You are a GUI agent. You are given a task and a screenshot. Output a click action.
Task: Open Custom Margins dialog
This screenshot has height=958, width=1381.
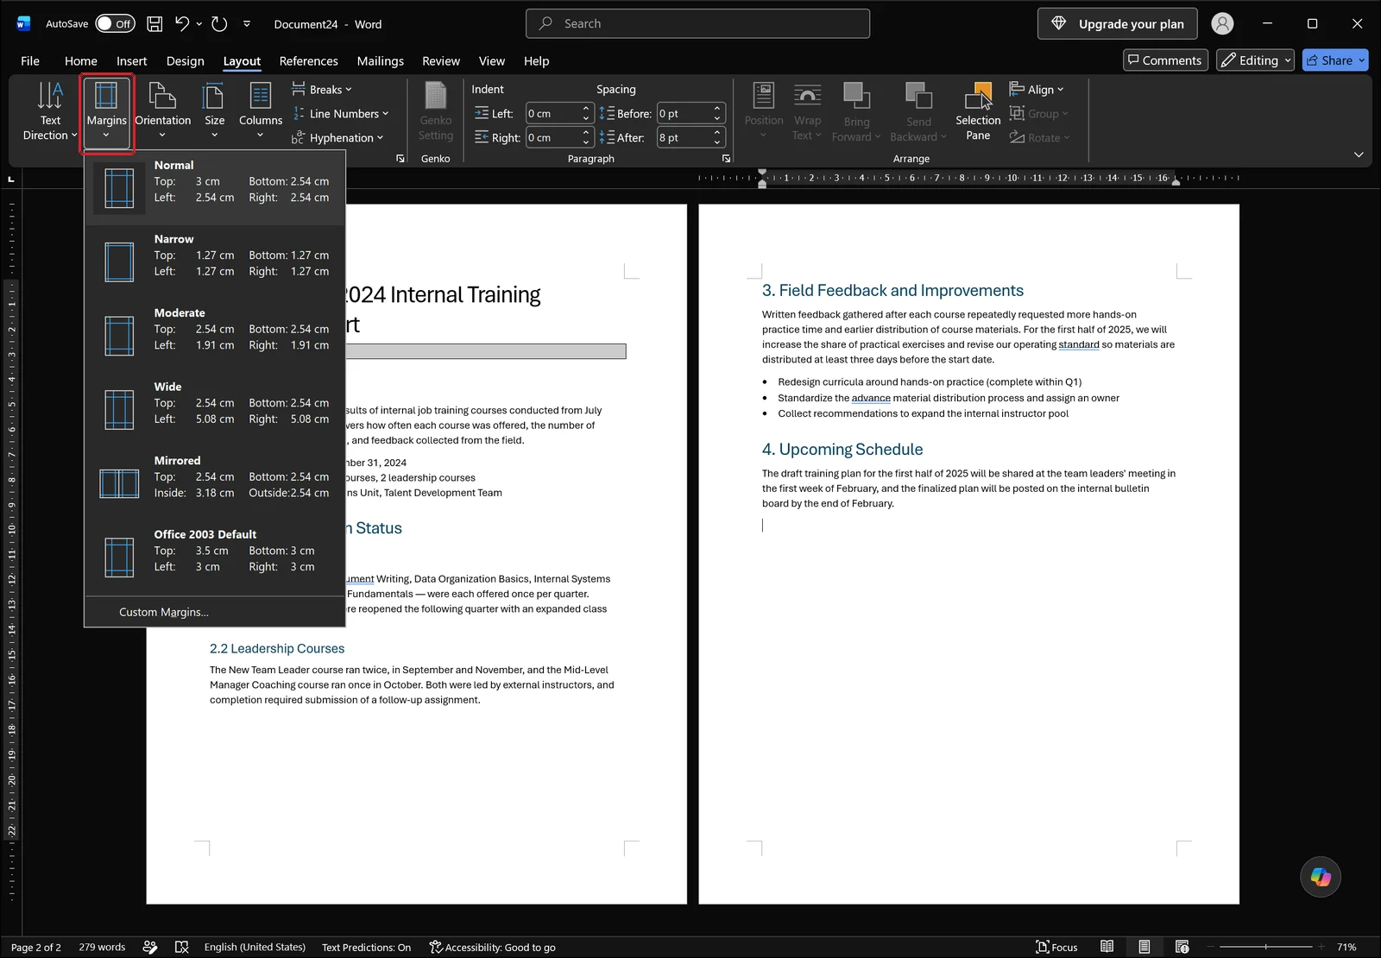[215, 612]
